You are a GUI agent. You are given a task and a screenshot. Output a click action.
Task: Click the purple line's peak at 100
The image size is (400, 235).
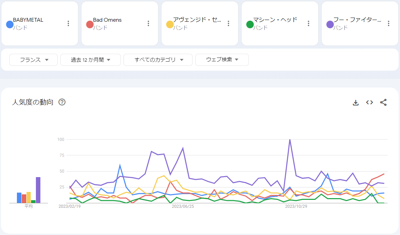coord(290,140)
